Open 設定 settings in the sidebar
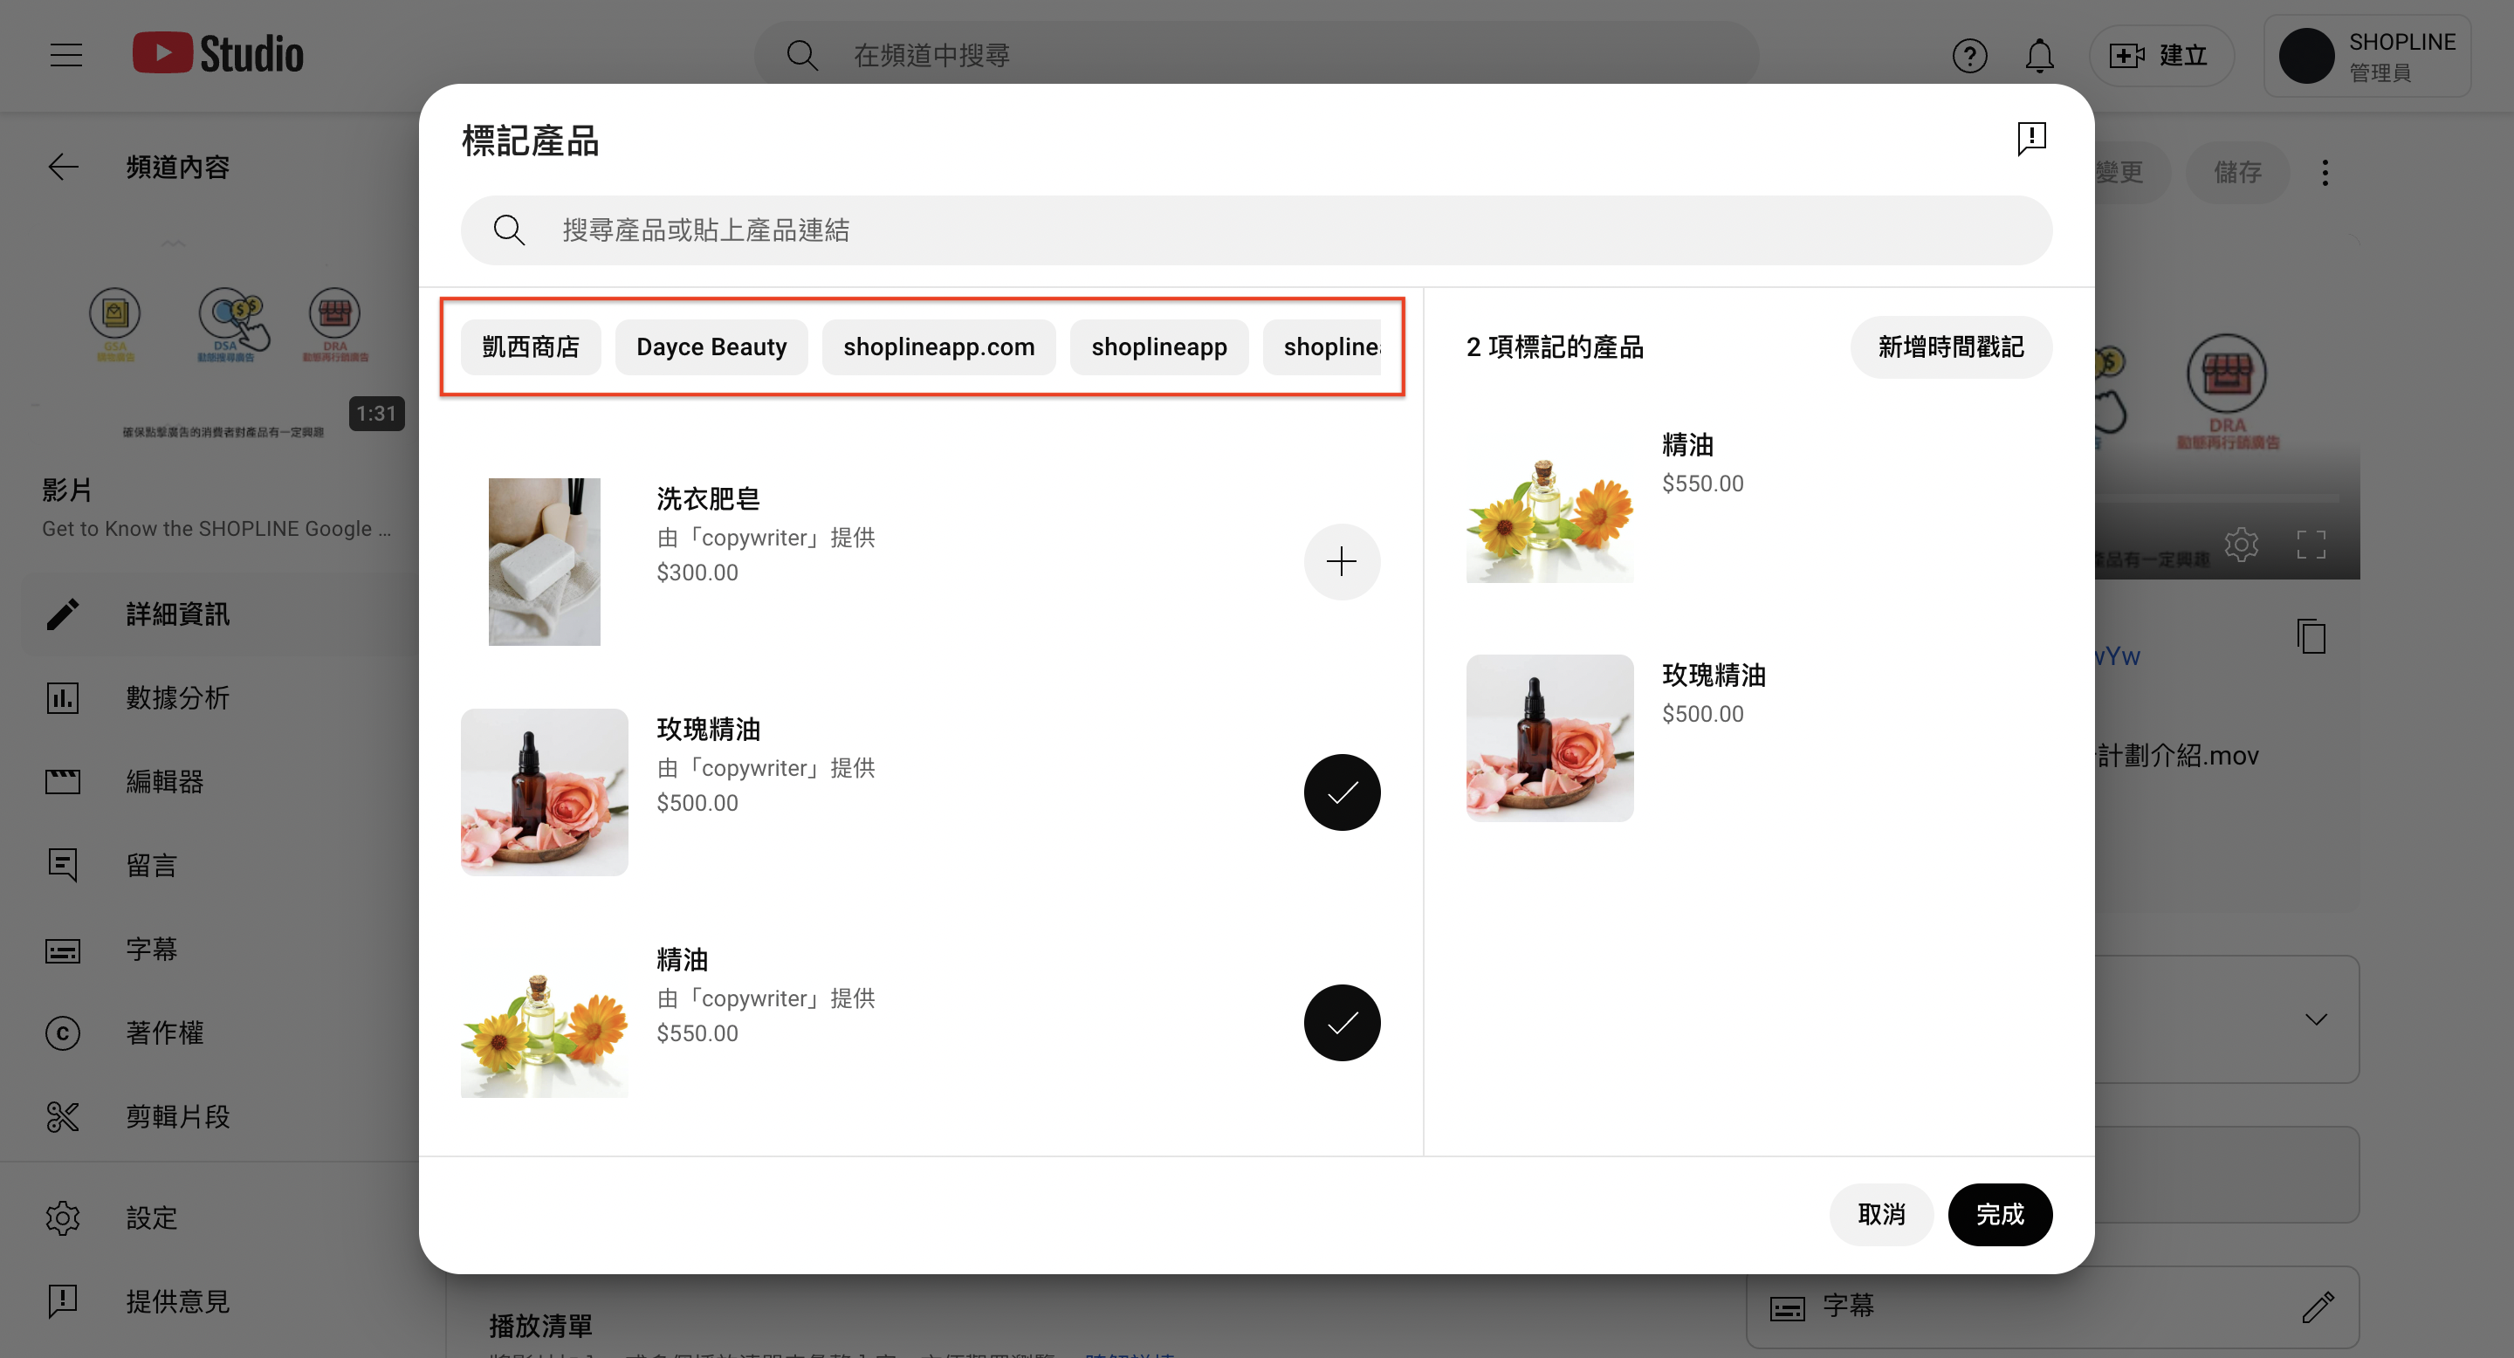The width and height of the screenshot is (2514, 1358). pos(220,1218)
